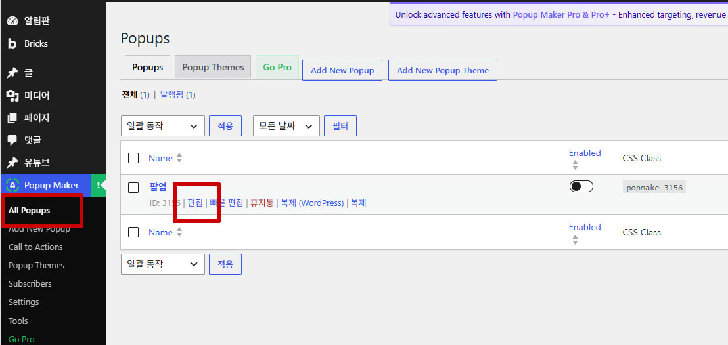Open the bottom 일괄 동작 dropdown
The height and width of the screenshot is (345, 728).
tap(162, 264)
